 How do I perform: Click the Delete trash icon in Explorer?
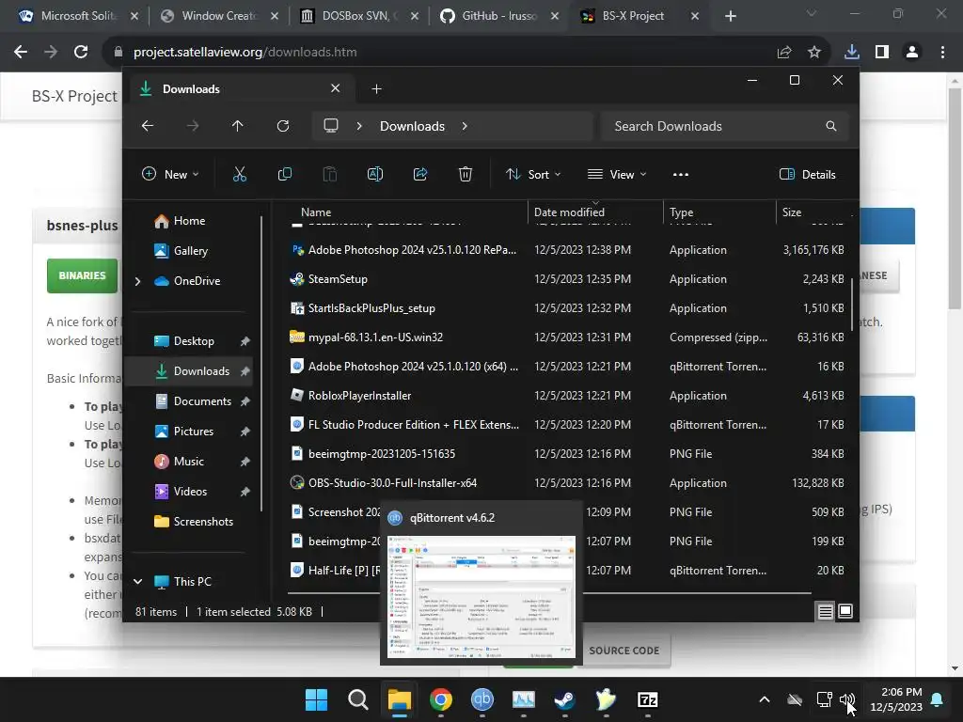pos(465,174)
